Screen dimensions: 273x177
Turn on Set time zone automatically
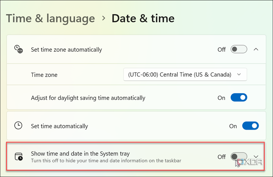pos(239,49)
